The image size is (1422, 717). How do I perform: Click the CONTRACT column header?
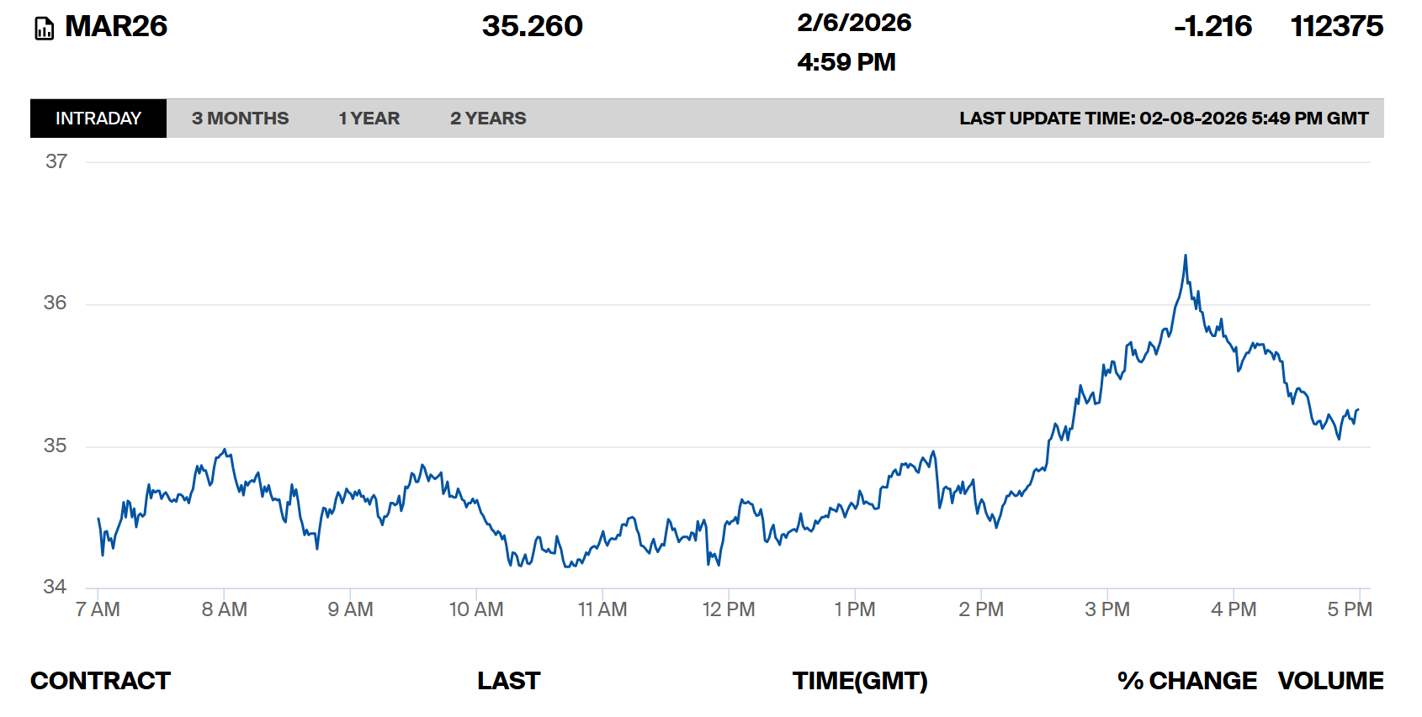[100, 681]
